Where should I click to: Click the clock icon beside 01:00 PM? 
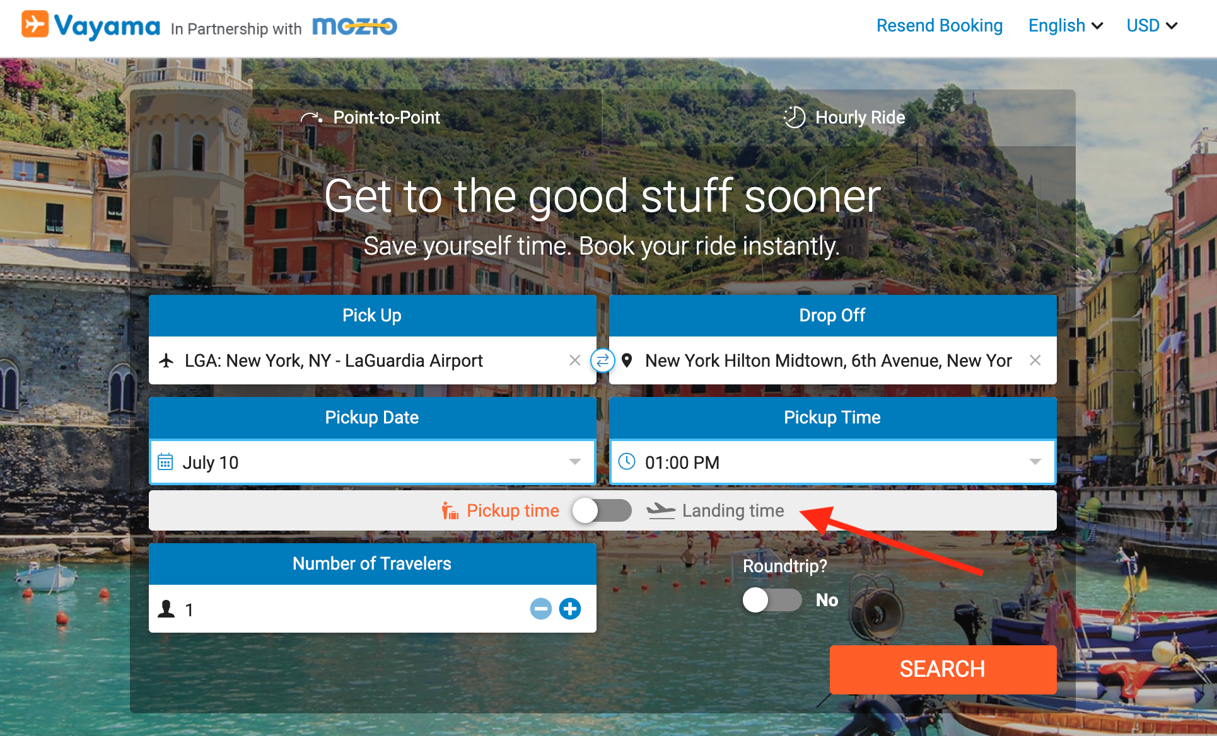pyautogui.click(x=627, y=462)
